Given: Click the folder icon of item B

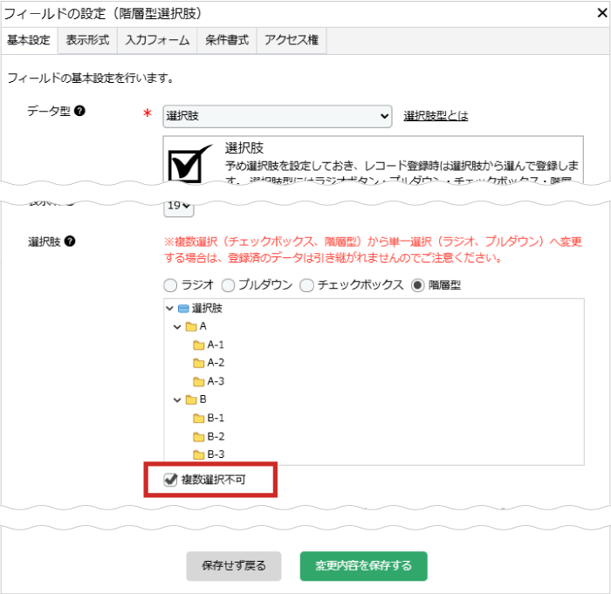Looking at the screenshot, I should click(x=191, y=399).
